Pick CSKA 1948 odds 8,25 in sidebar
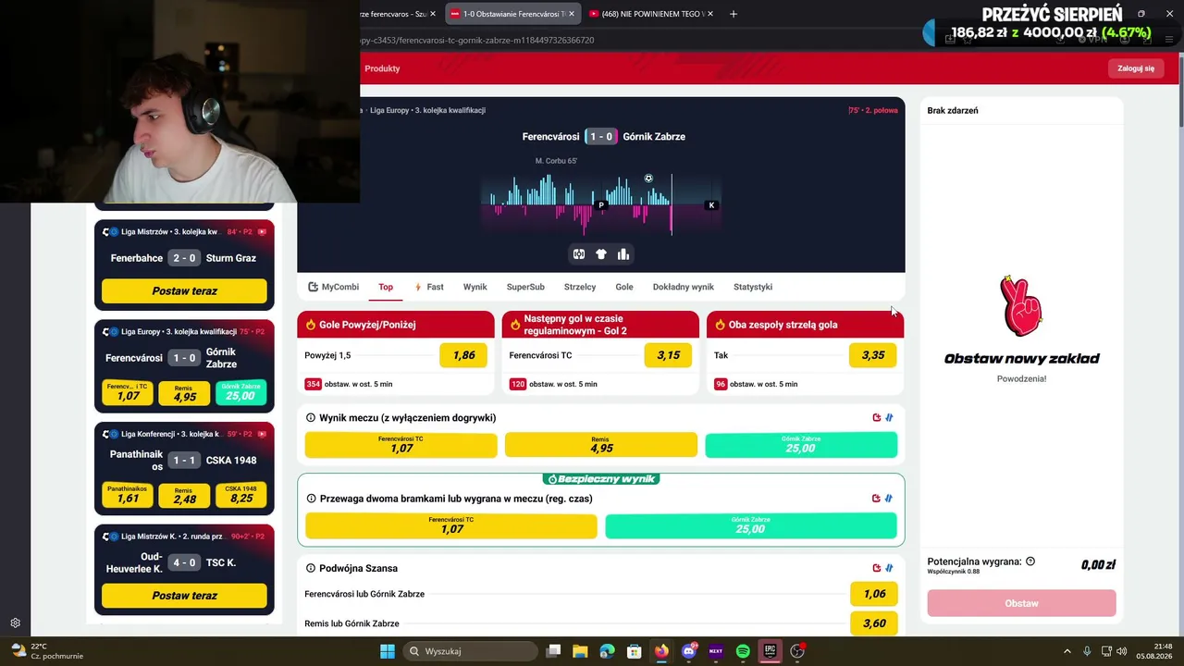Viewport: 1184px width, 666px height. coord(241,495)
